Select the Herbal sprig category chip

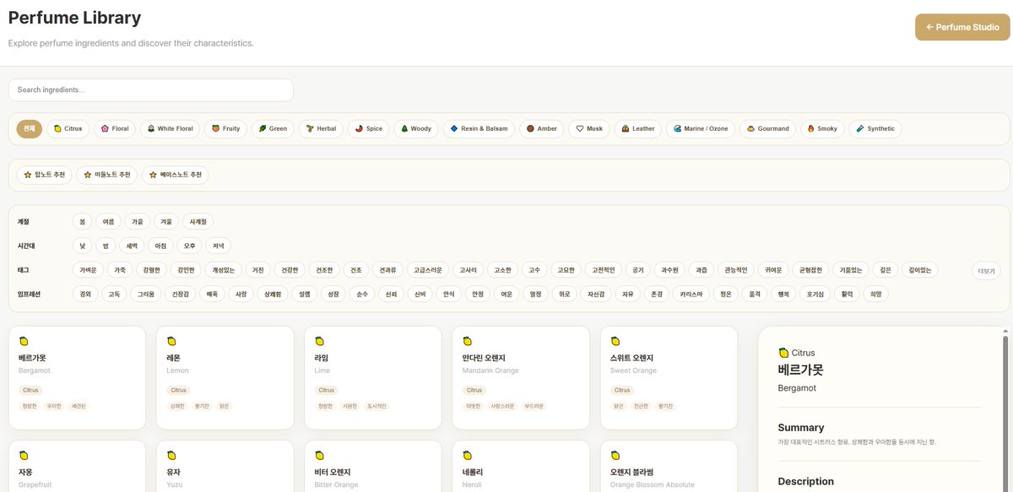point(321,129)
